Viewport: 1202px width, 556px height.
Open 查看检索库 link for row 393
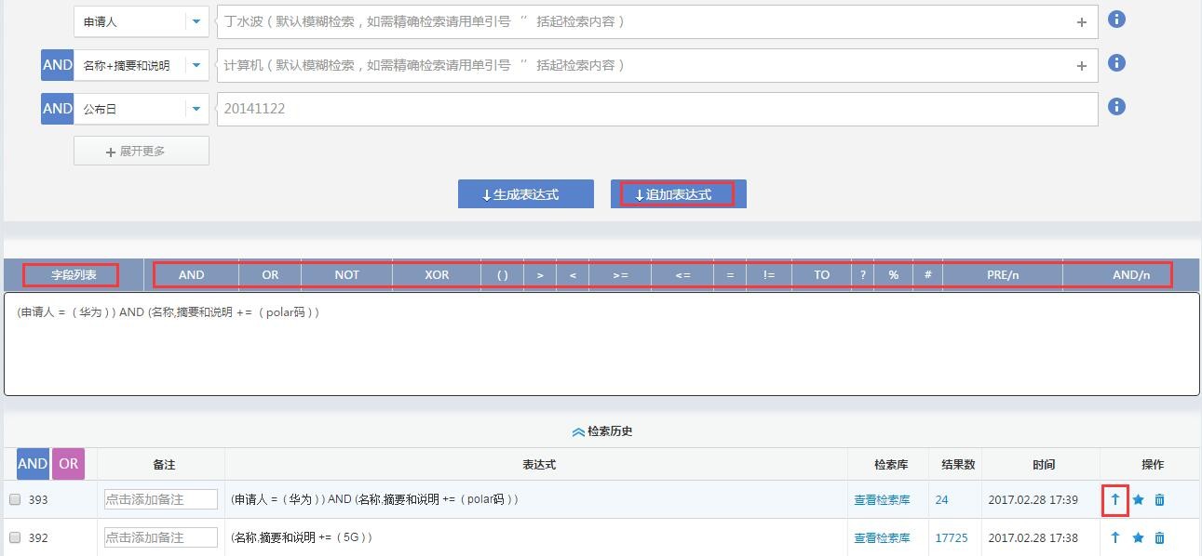(881, 499)
